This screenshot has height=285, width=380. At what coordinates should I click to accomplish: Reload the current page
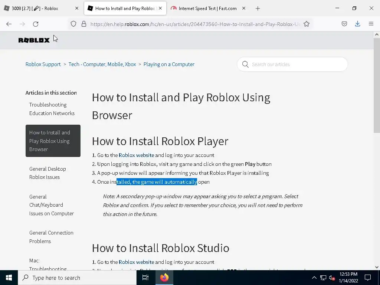[36, 24]
